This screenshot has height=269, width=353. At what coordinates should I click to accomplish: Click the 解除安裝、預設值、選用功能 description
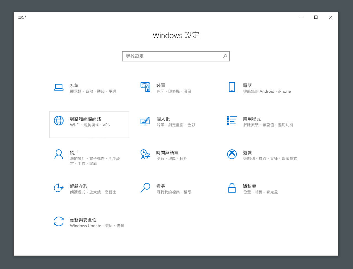(268, 125)
